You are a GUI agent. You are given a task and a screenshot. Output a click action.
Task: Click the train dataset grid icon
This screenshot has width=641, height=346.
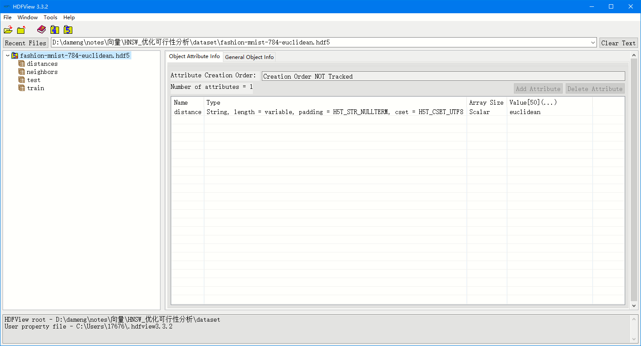pyautogui.click(x=22, y=88)
